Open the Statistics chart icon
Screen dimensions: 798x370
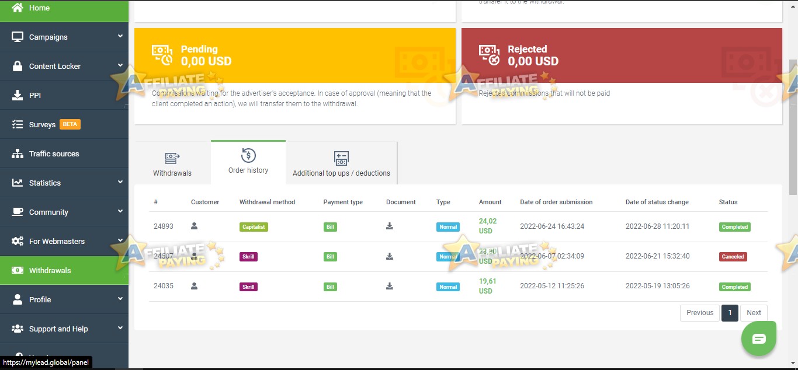click(x=16, y=182)
